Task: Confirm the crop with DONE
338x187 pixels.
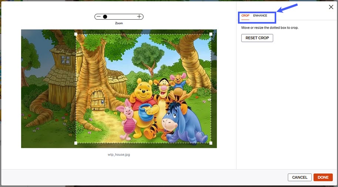Action: [x=323, y=177]
